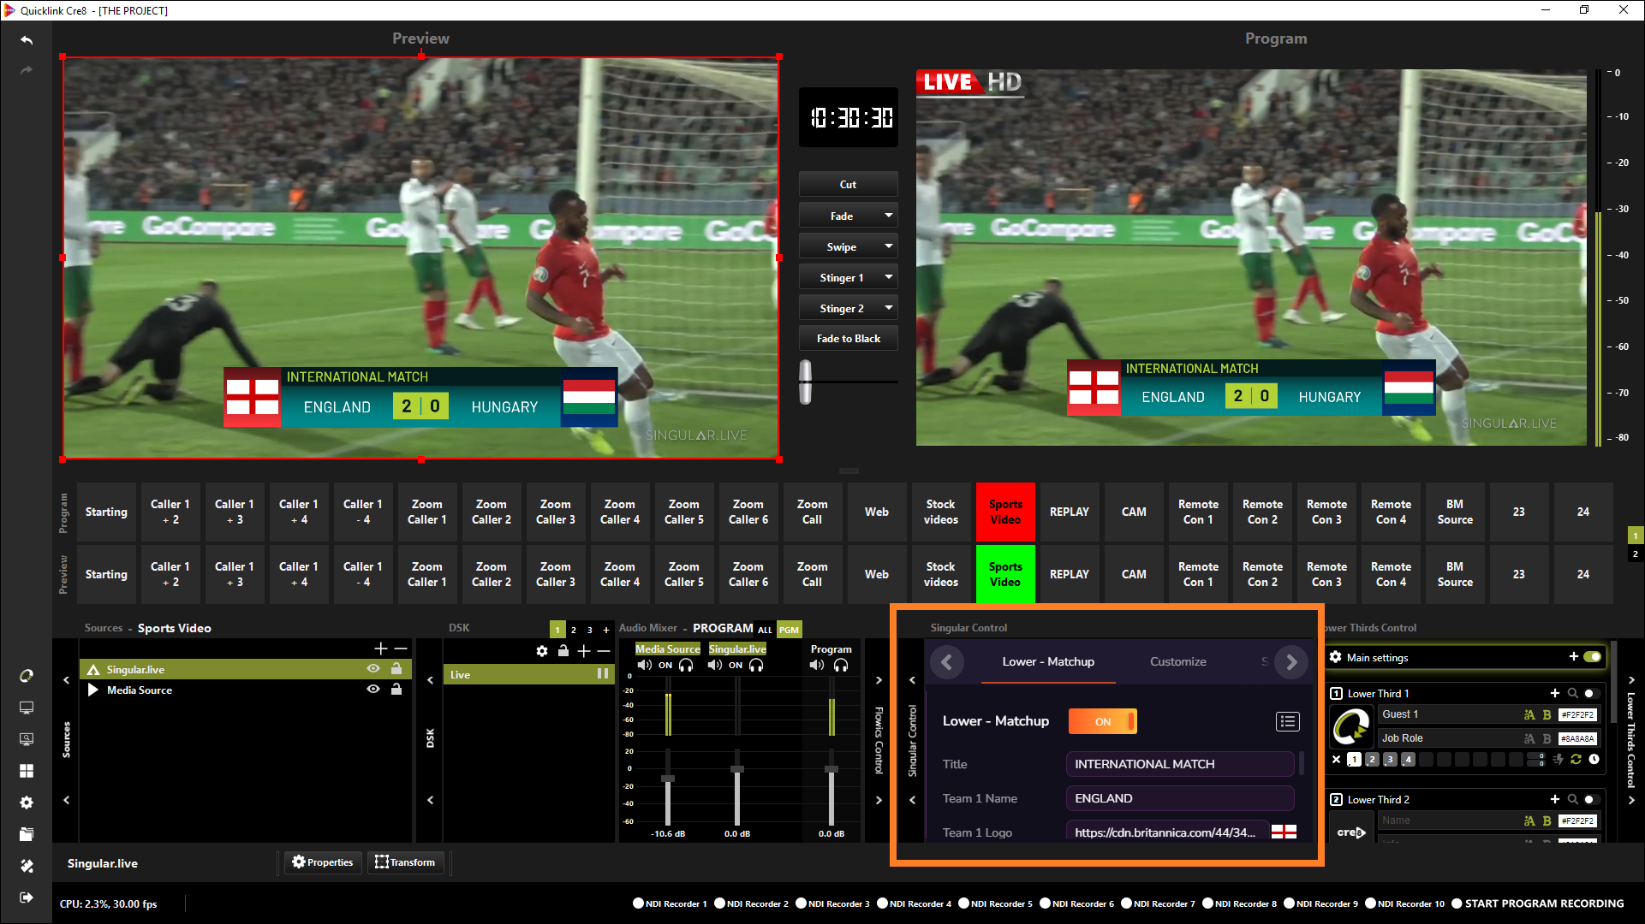This screenshot has height=924, width=1645.
Task: Pause the Live DSK layer
Action: (x=603, y=674)
